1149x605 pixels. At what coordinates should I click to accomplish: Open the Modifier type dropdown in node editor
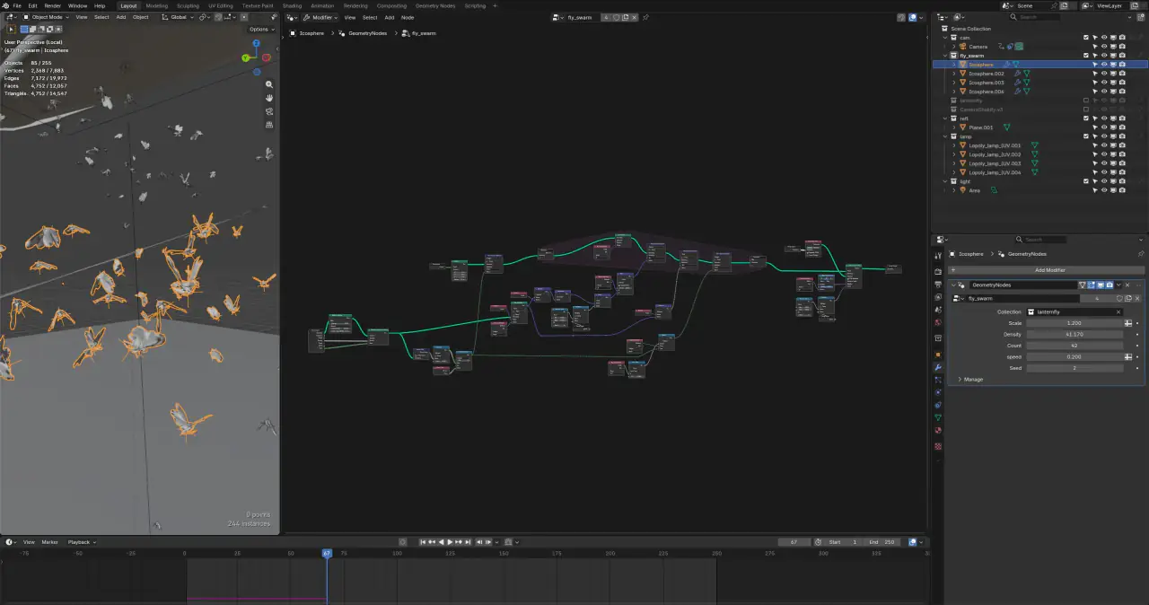pyautogui.click(x=320, y=17)
